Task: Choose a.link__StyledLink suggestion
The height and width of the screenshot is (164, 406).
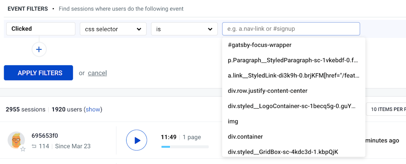Action: [294, 75]
